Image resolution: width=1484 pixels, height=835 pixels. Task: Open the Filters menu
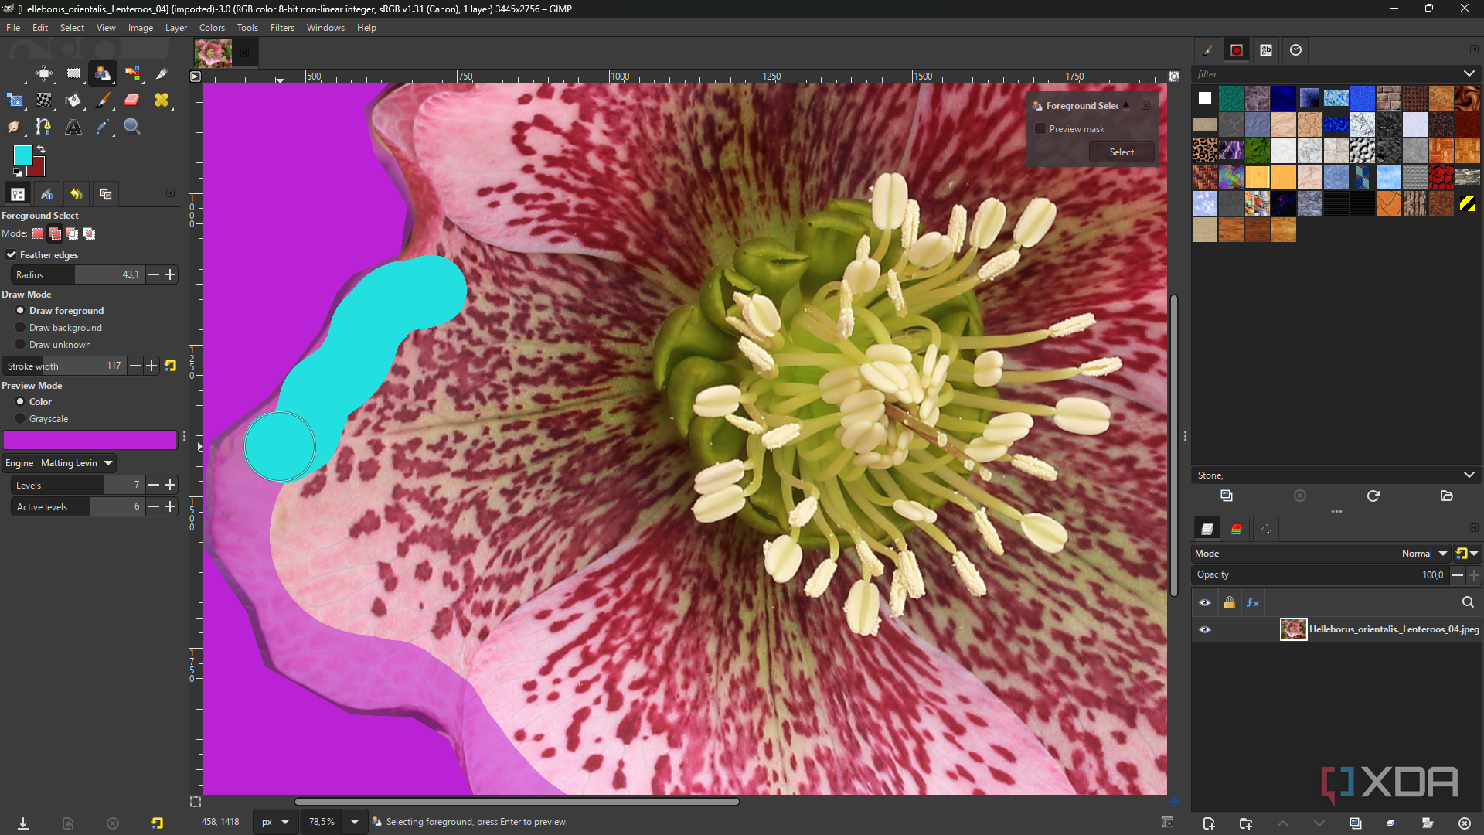click(282, 27)
